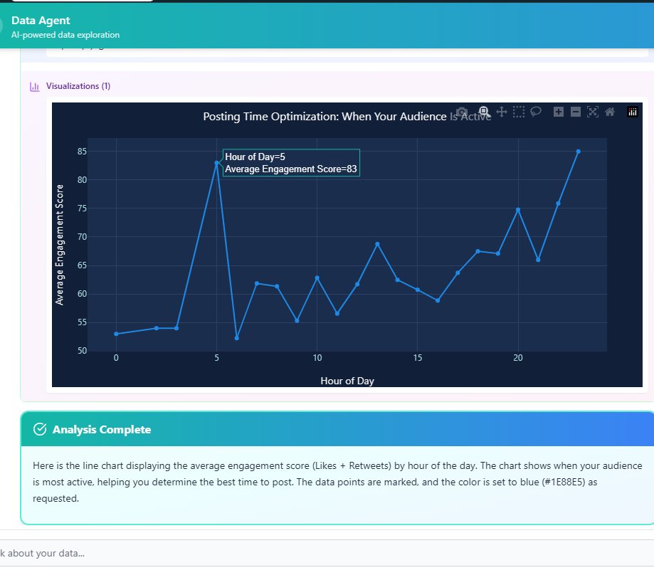
Task: Zoom out of the engagement chart
Action: (576, 112)
